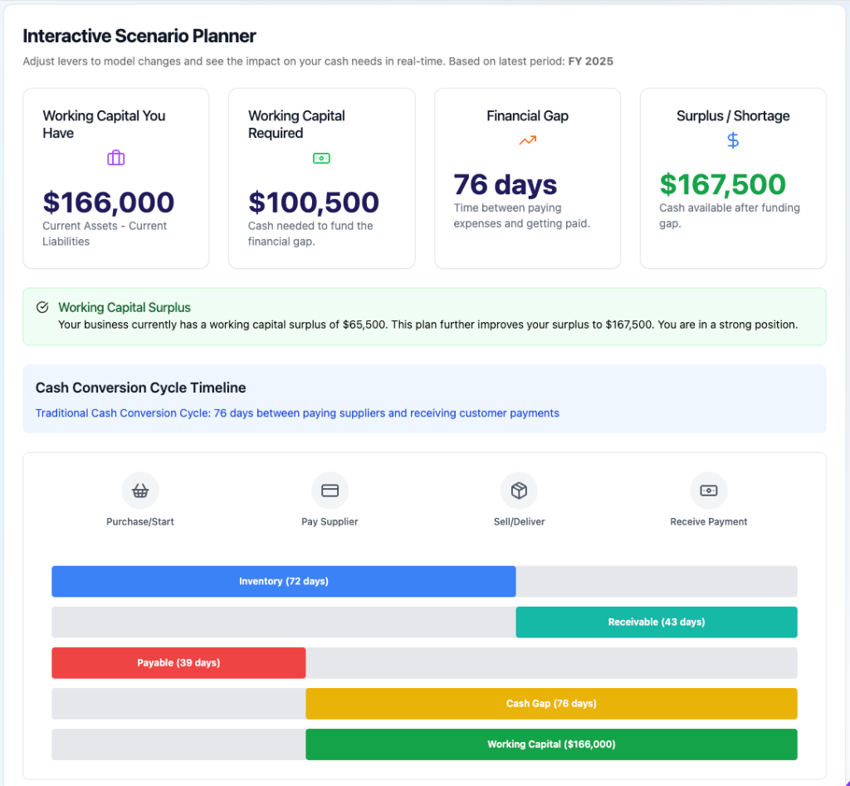This screenshot has width=850, height=786.
Task: Click the Interactive Scenario Planner heading
Action: tap(139, 36)
